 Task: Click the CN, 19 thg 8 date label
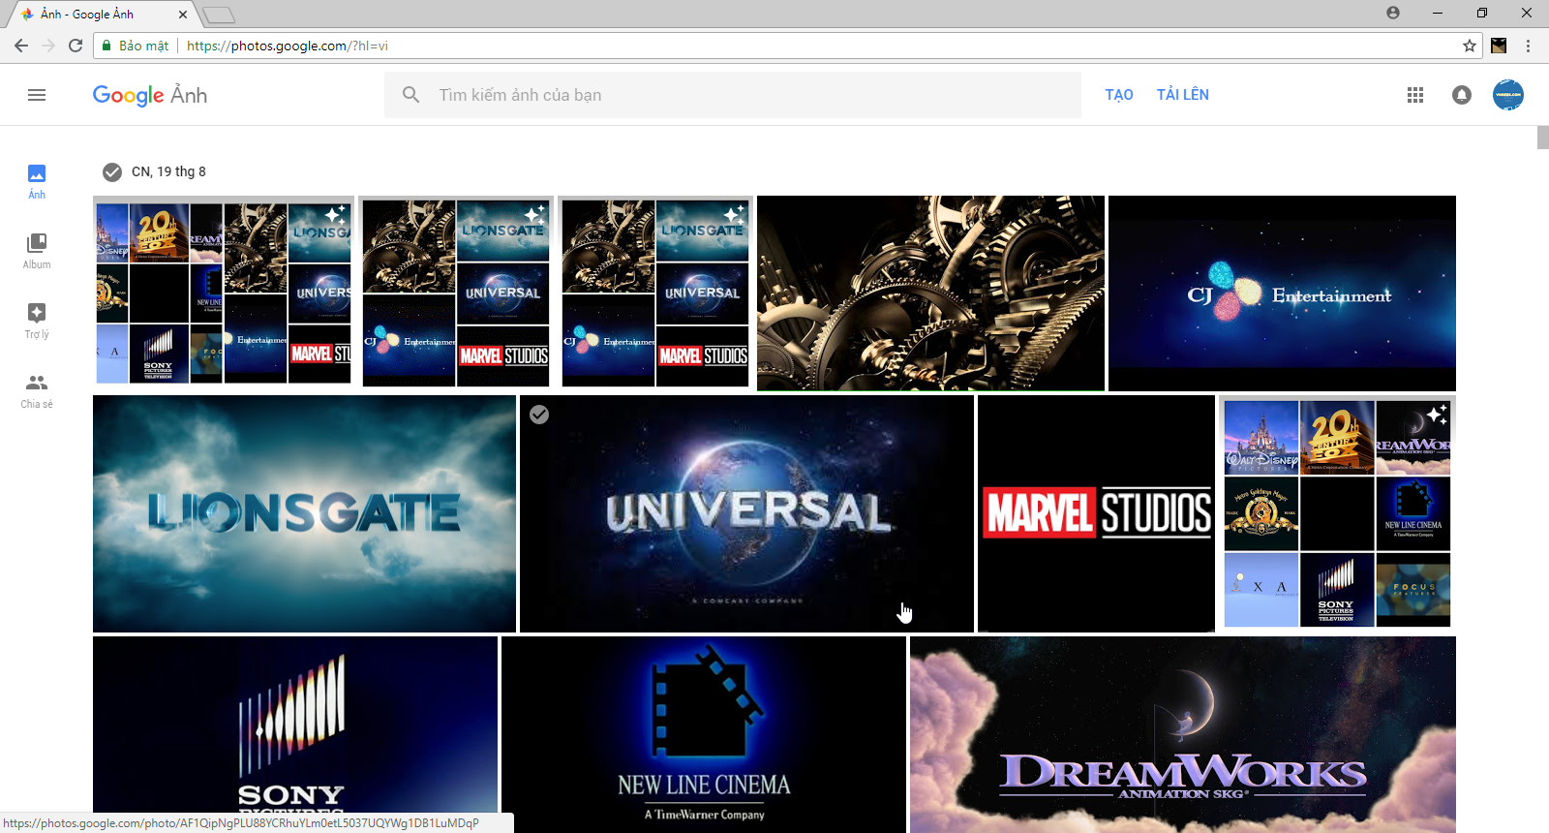[169, 171]
